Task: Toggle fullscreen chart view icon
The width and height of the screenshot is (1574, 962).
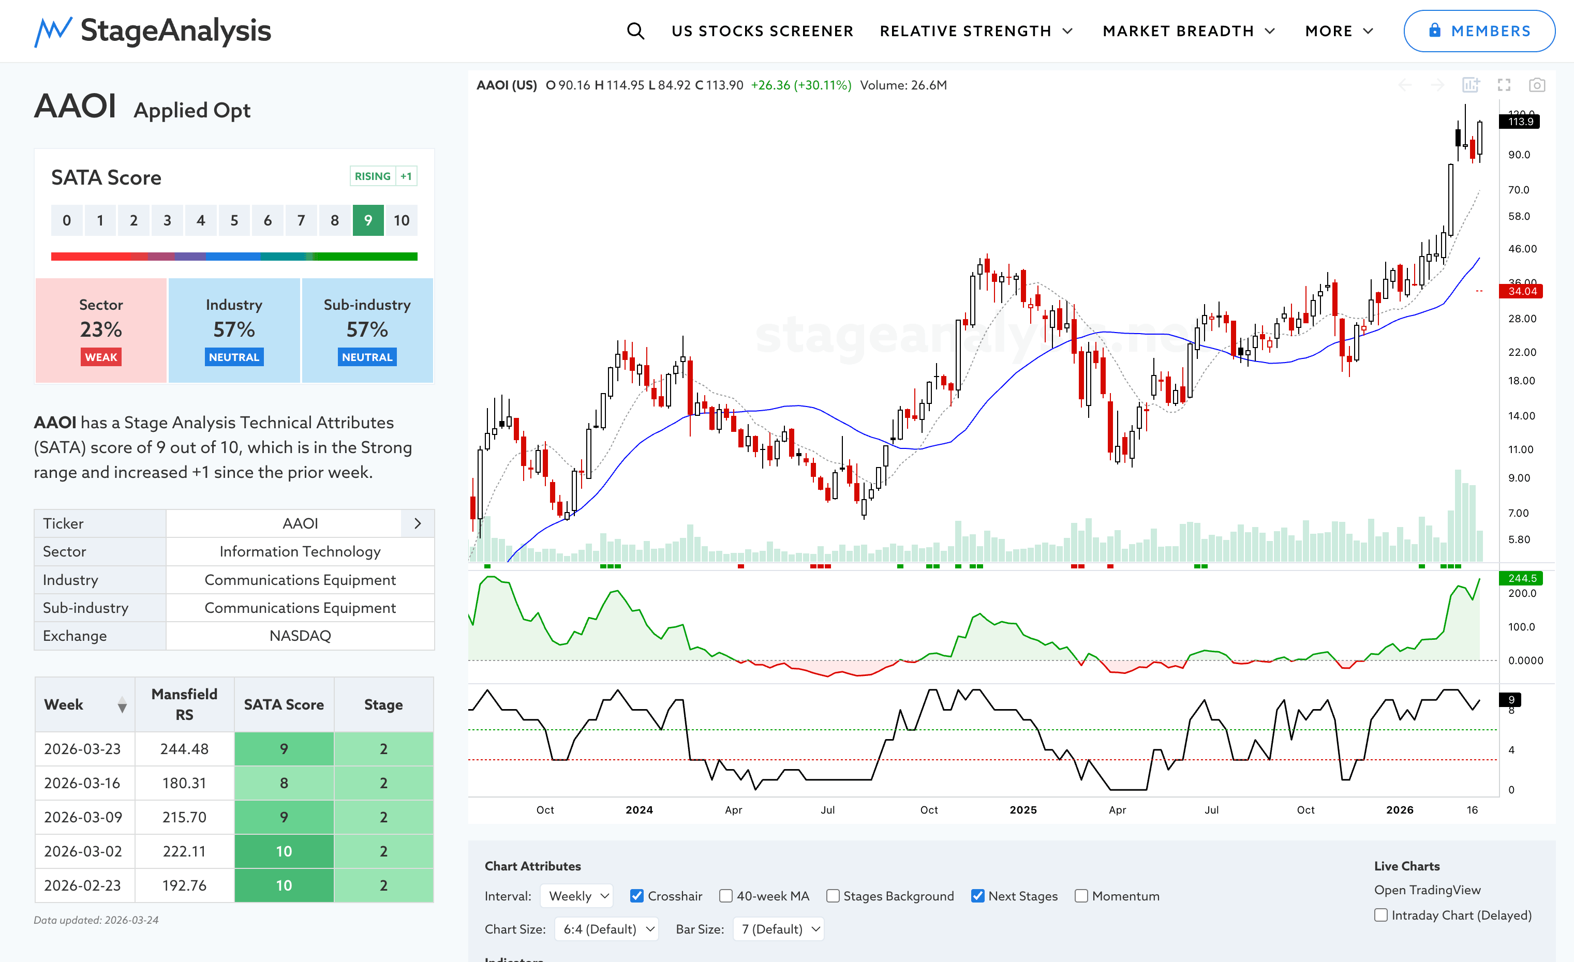Action: pyautogui.click(x=1504, y=85)
